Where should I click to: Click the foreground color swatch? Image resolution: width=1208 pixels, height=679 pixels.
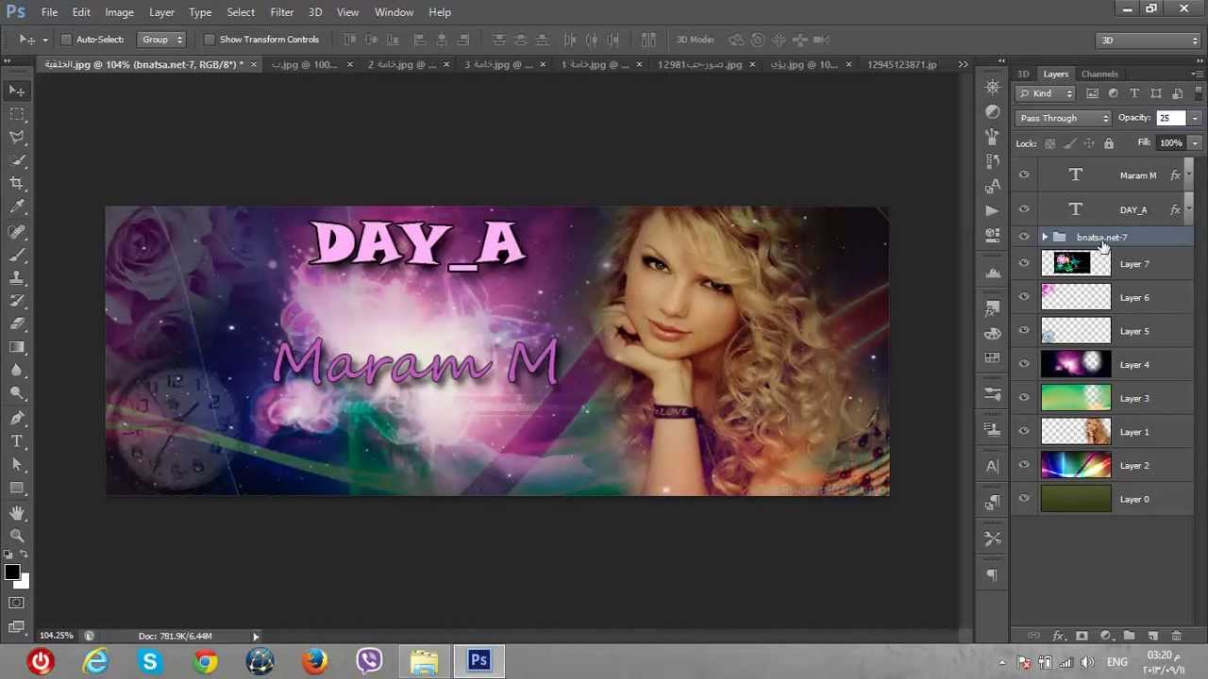[x=12, y=572]
